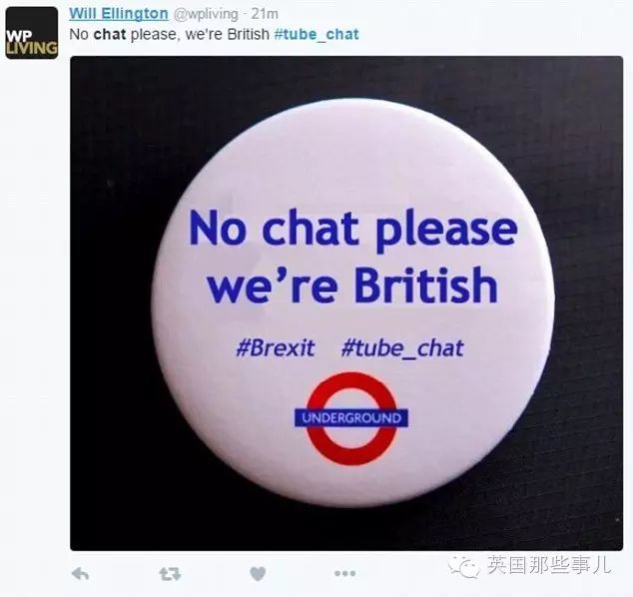Screen dimensions: 633x597
Task: Click the WeChat logo watermark
Action: pos(463,565)
